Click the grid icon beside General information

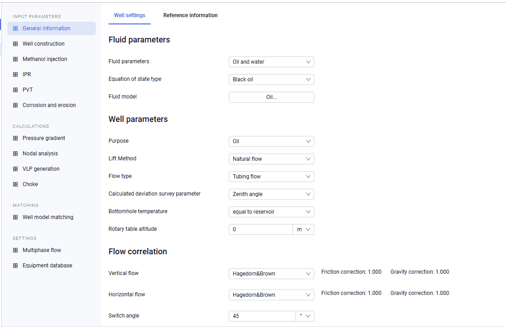15,28
